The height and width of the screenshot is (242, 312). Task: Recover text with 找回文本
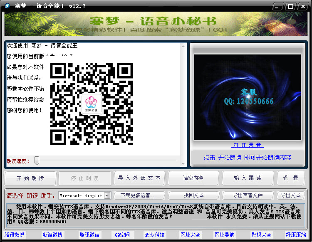(x=193, y=195)
